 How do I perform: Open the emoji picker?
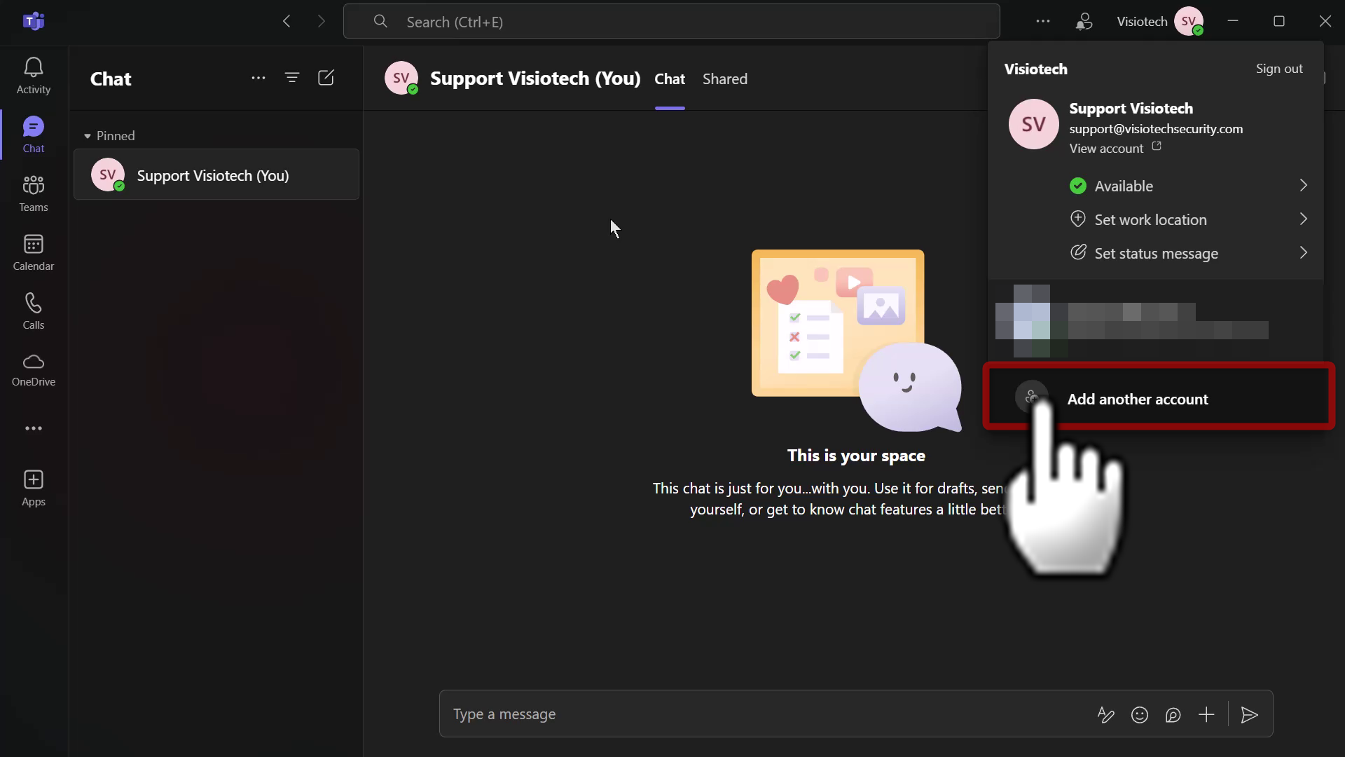[x=1140, y=714]
